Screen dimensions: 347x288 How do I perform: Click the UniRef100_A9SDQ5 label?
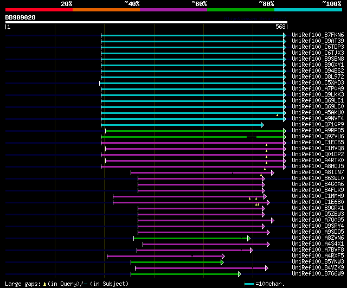click(x=318, y=232)
